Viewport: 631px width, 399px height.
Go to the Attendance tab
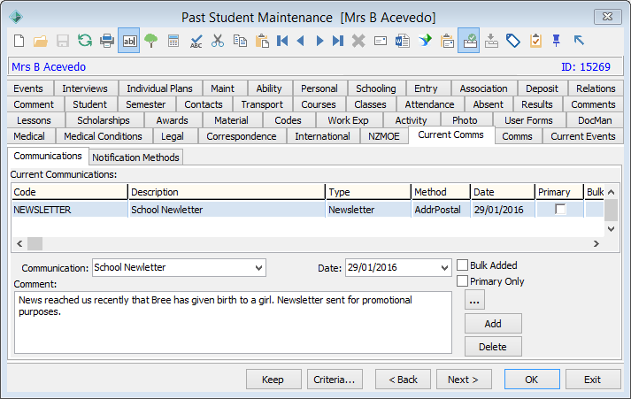[429, 104]
